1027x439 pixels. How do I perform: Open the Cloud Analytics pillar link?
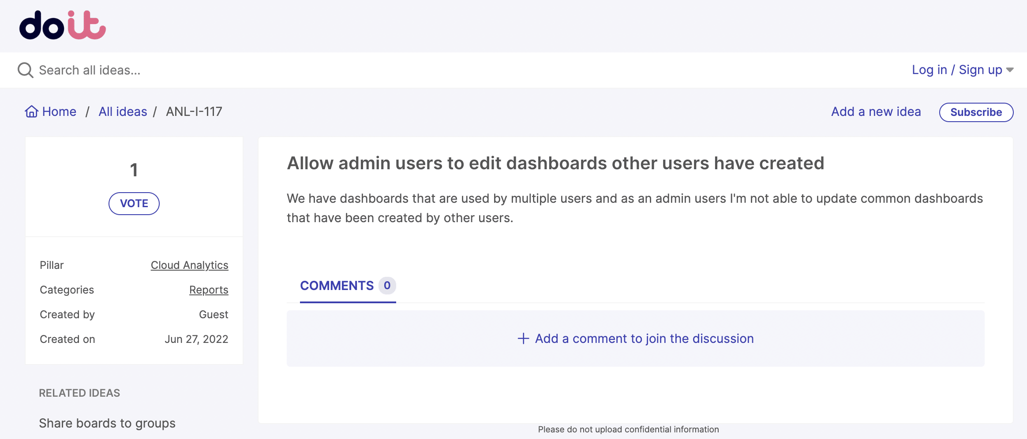[x=189, y=265]
